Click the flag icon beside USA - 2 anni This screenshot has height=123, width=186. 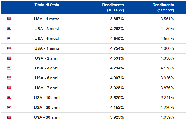click(9, 58)
